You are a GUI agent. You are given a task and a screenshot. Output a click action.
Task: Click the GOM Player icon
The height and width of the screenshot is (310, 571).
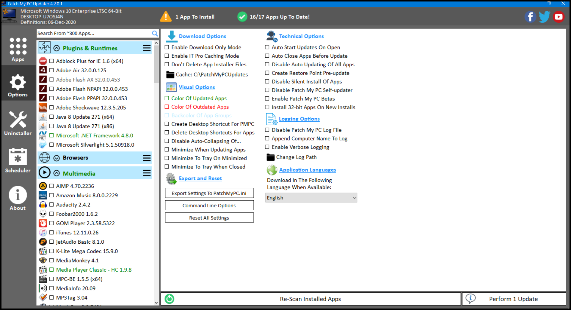tap(43, 223)
